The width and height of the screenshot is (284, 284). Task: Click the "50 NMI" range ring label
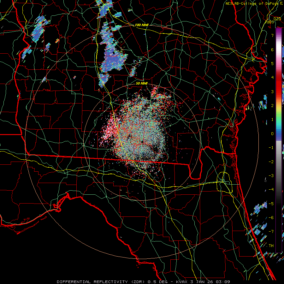(x=142, y=83)
